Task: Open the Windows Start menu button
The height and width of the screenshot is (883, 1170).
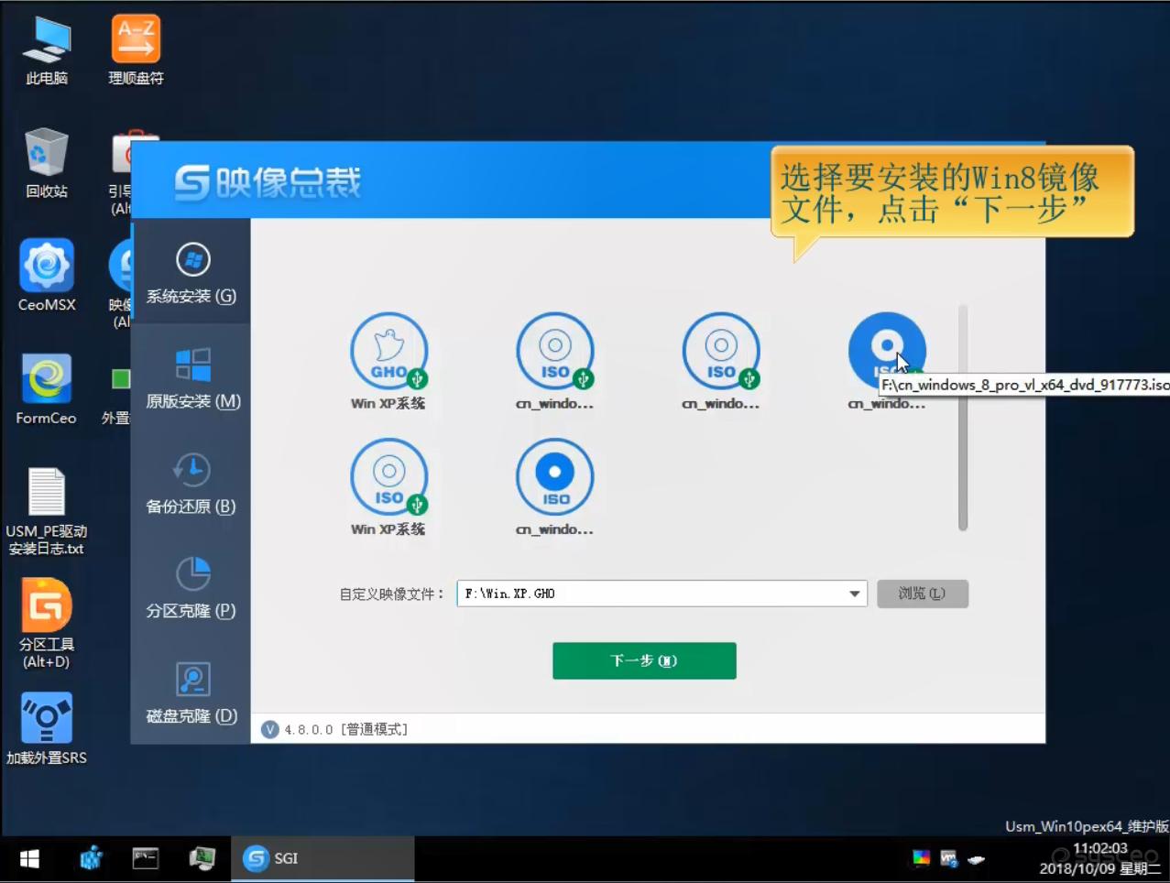Action: pyautogui.click(x=29, y=858)
